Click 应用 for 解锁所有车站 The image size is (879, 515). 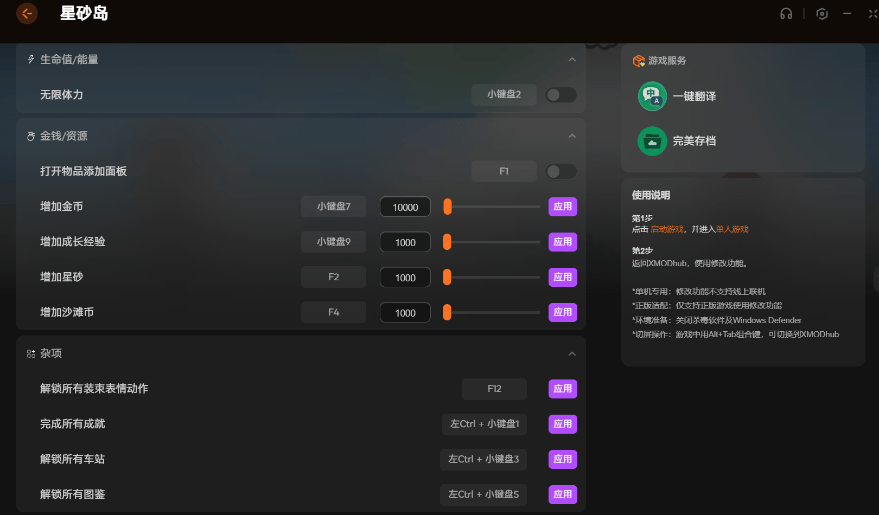pyautogui.click(x=563, y=459)
